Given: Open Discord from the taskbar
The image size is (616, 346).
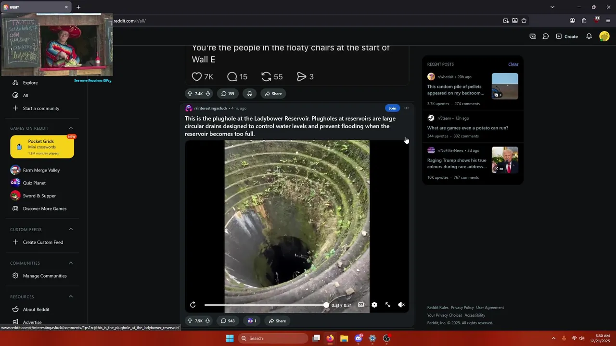Looking at the screenshot, I should (358, 338).
